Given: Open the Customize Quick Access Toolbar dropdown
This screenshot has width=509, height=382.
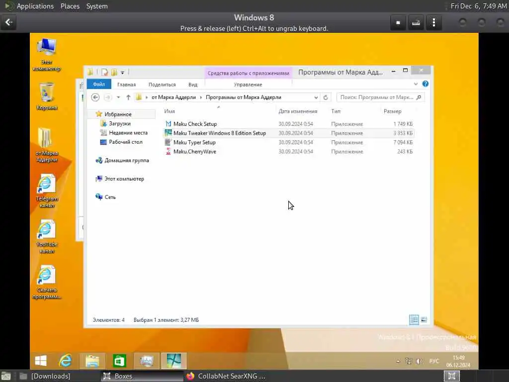Looking at the screenshot, I should click(x=122, y=73).
